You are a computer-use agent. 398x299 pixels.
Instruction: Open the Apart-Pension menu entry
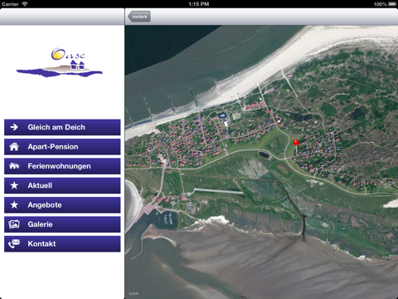62,147
